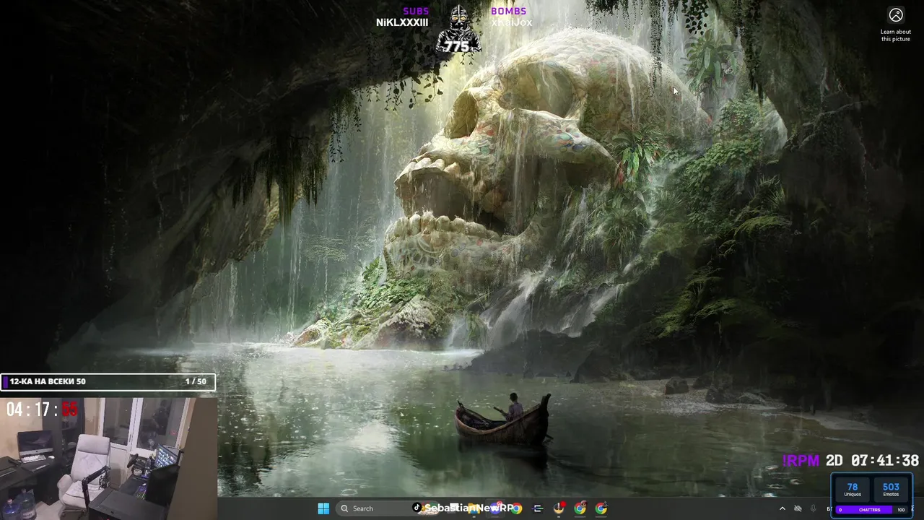Click the goal bar labeled 12-КА НА ВСЕКИ 50
This screenshot has width=924, height=520.
[108, 381]
